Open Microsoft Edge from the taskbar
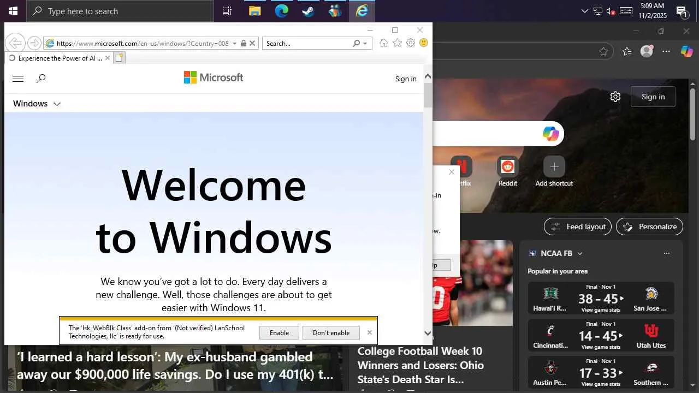 (x=282, y=11)
